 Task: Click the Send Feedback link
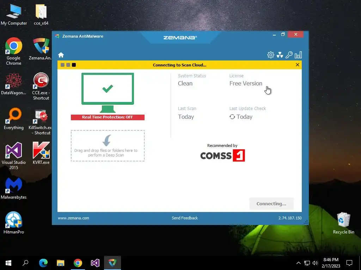point(185,218)
